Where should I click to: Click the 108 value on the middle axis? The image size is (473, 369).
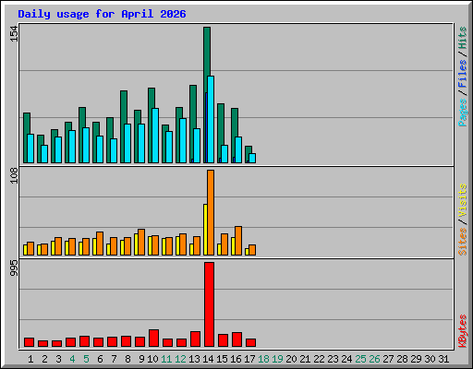click(x=14, y=175)
